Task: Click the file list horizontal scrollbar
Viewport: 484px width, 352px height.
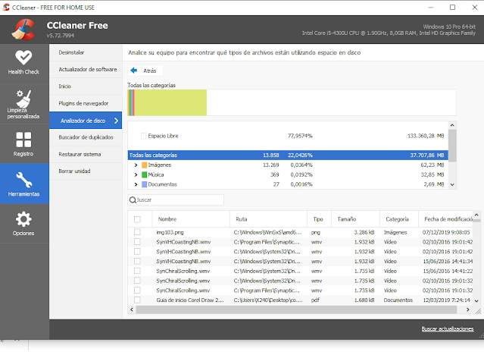Action: click(296, 310)
